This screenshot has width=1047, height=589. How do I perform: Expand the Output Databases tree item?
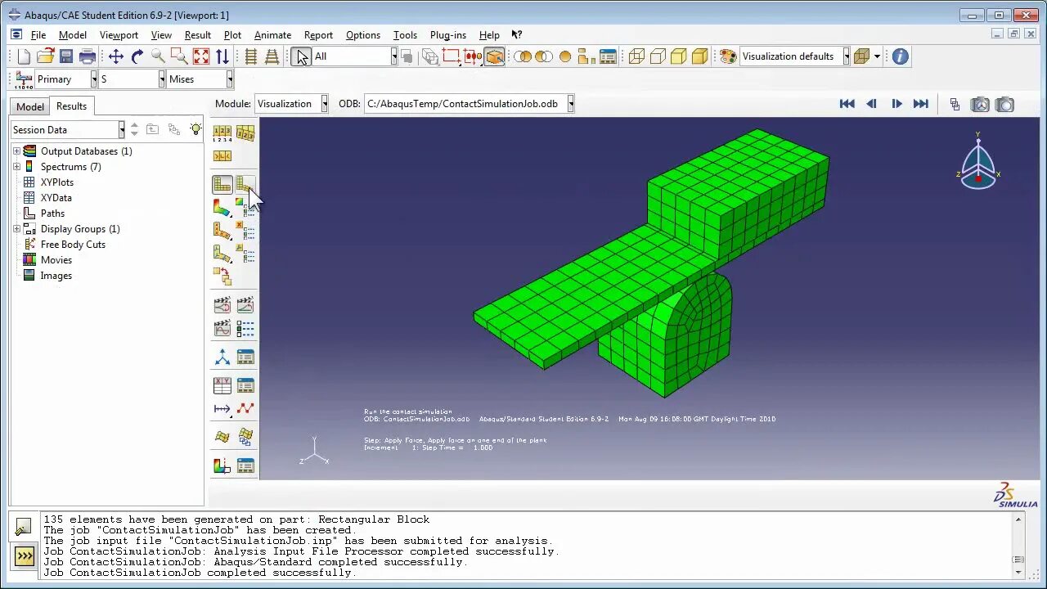[18, 151]
